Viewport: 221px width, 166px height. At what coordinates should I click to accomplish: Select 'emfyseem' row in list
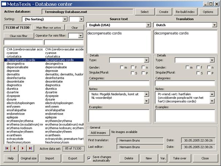(x=44, y=107)
